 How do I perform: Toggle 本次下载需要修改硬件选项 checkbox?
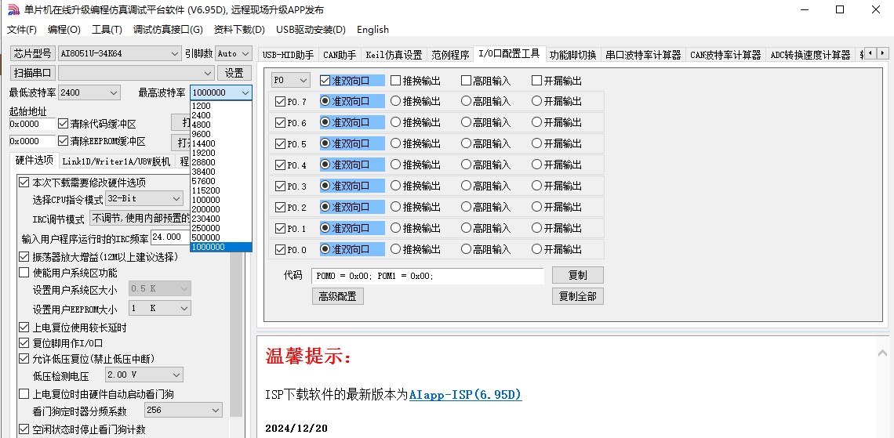point(24,183)
